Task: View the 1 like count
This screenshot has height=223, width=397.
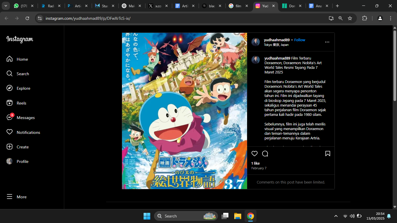Action: (255, 163)
